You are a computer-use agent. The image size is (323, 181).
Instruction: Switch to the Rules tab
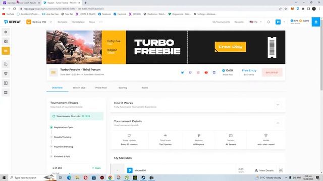click(145, 87)
